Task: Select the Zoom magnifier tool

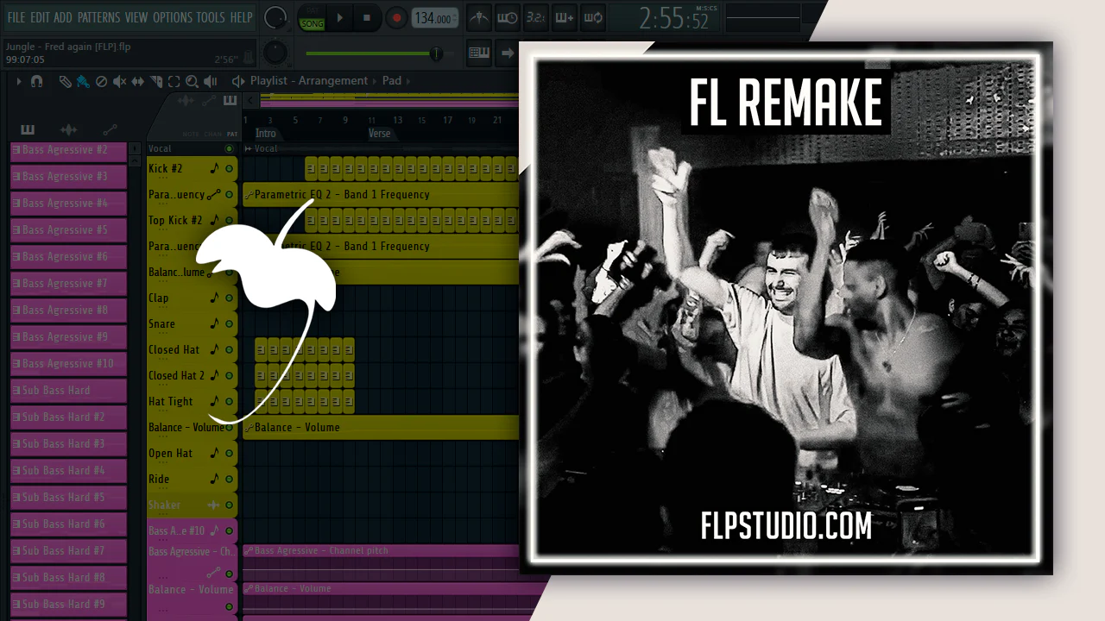Action: 192,81
